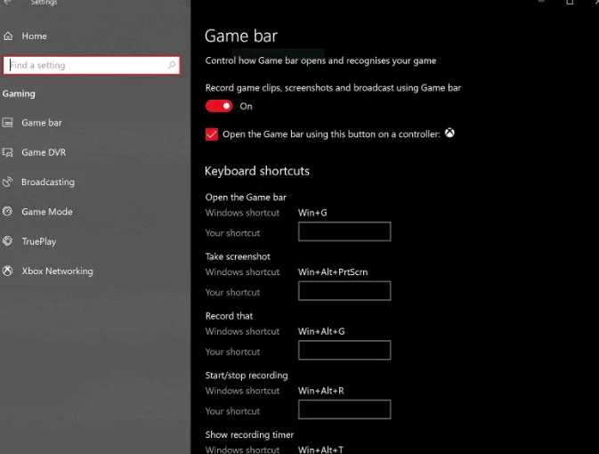Click the 'Win+Alt+PrtScrn' shortcut text
The width and height of the screenshot is (599, 454).
(x=333, y=272)
